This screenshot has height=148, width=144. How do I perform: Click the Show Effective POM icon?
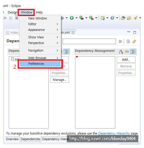click(128, 41)
